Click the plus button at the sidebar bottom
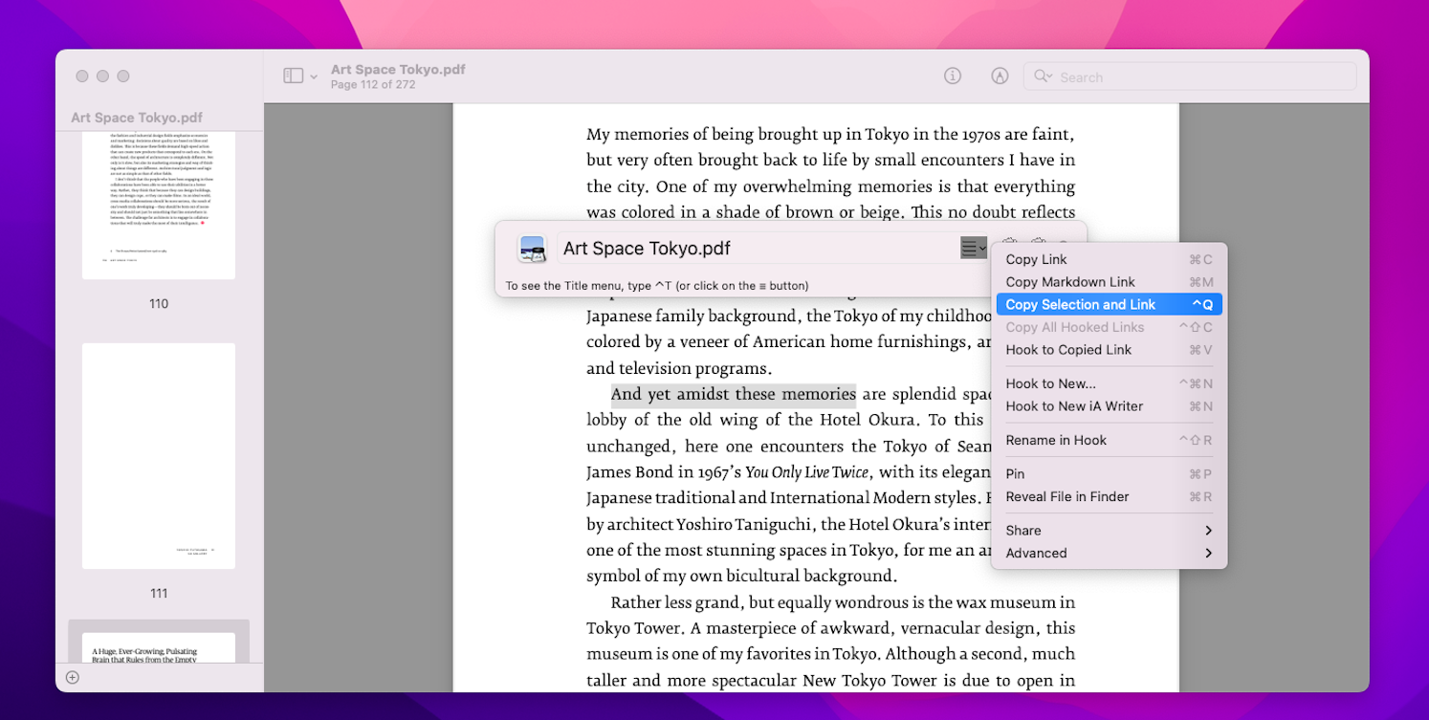Viewport: 1429px width, 720px height. [72, 677]
